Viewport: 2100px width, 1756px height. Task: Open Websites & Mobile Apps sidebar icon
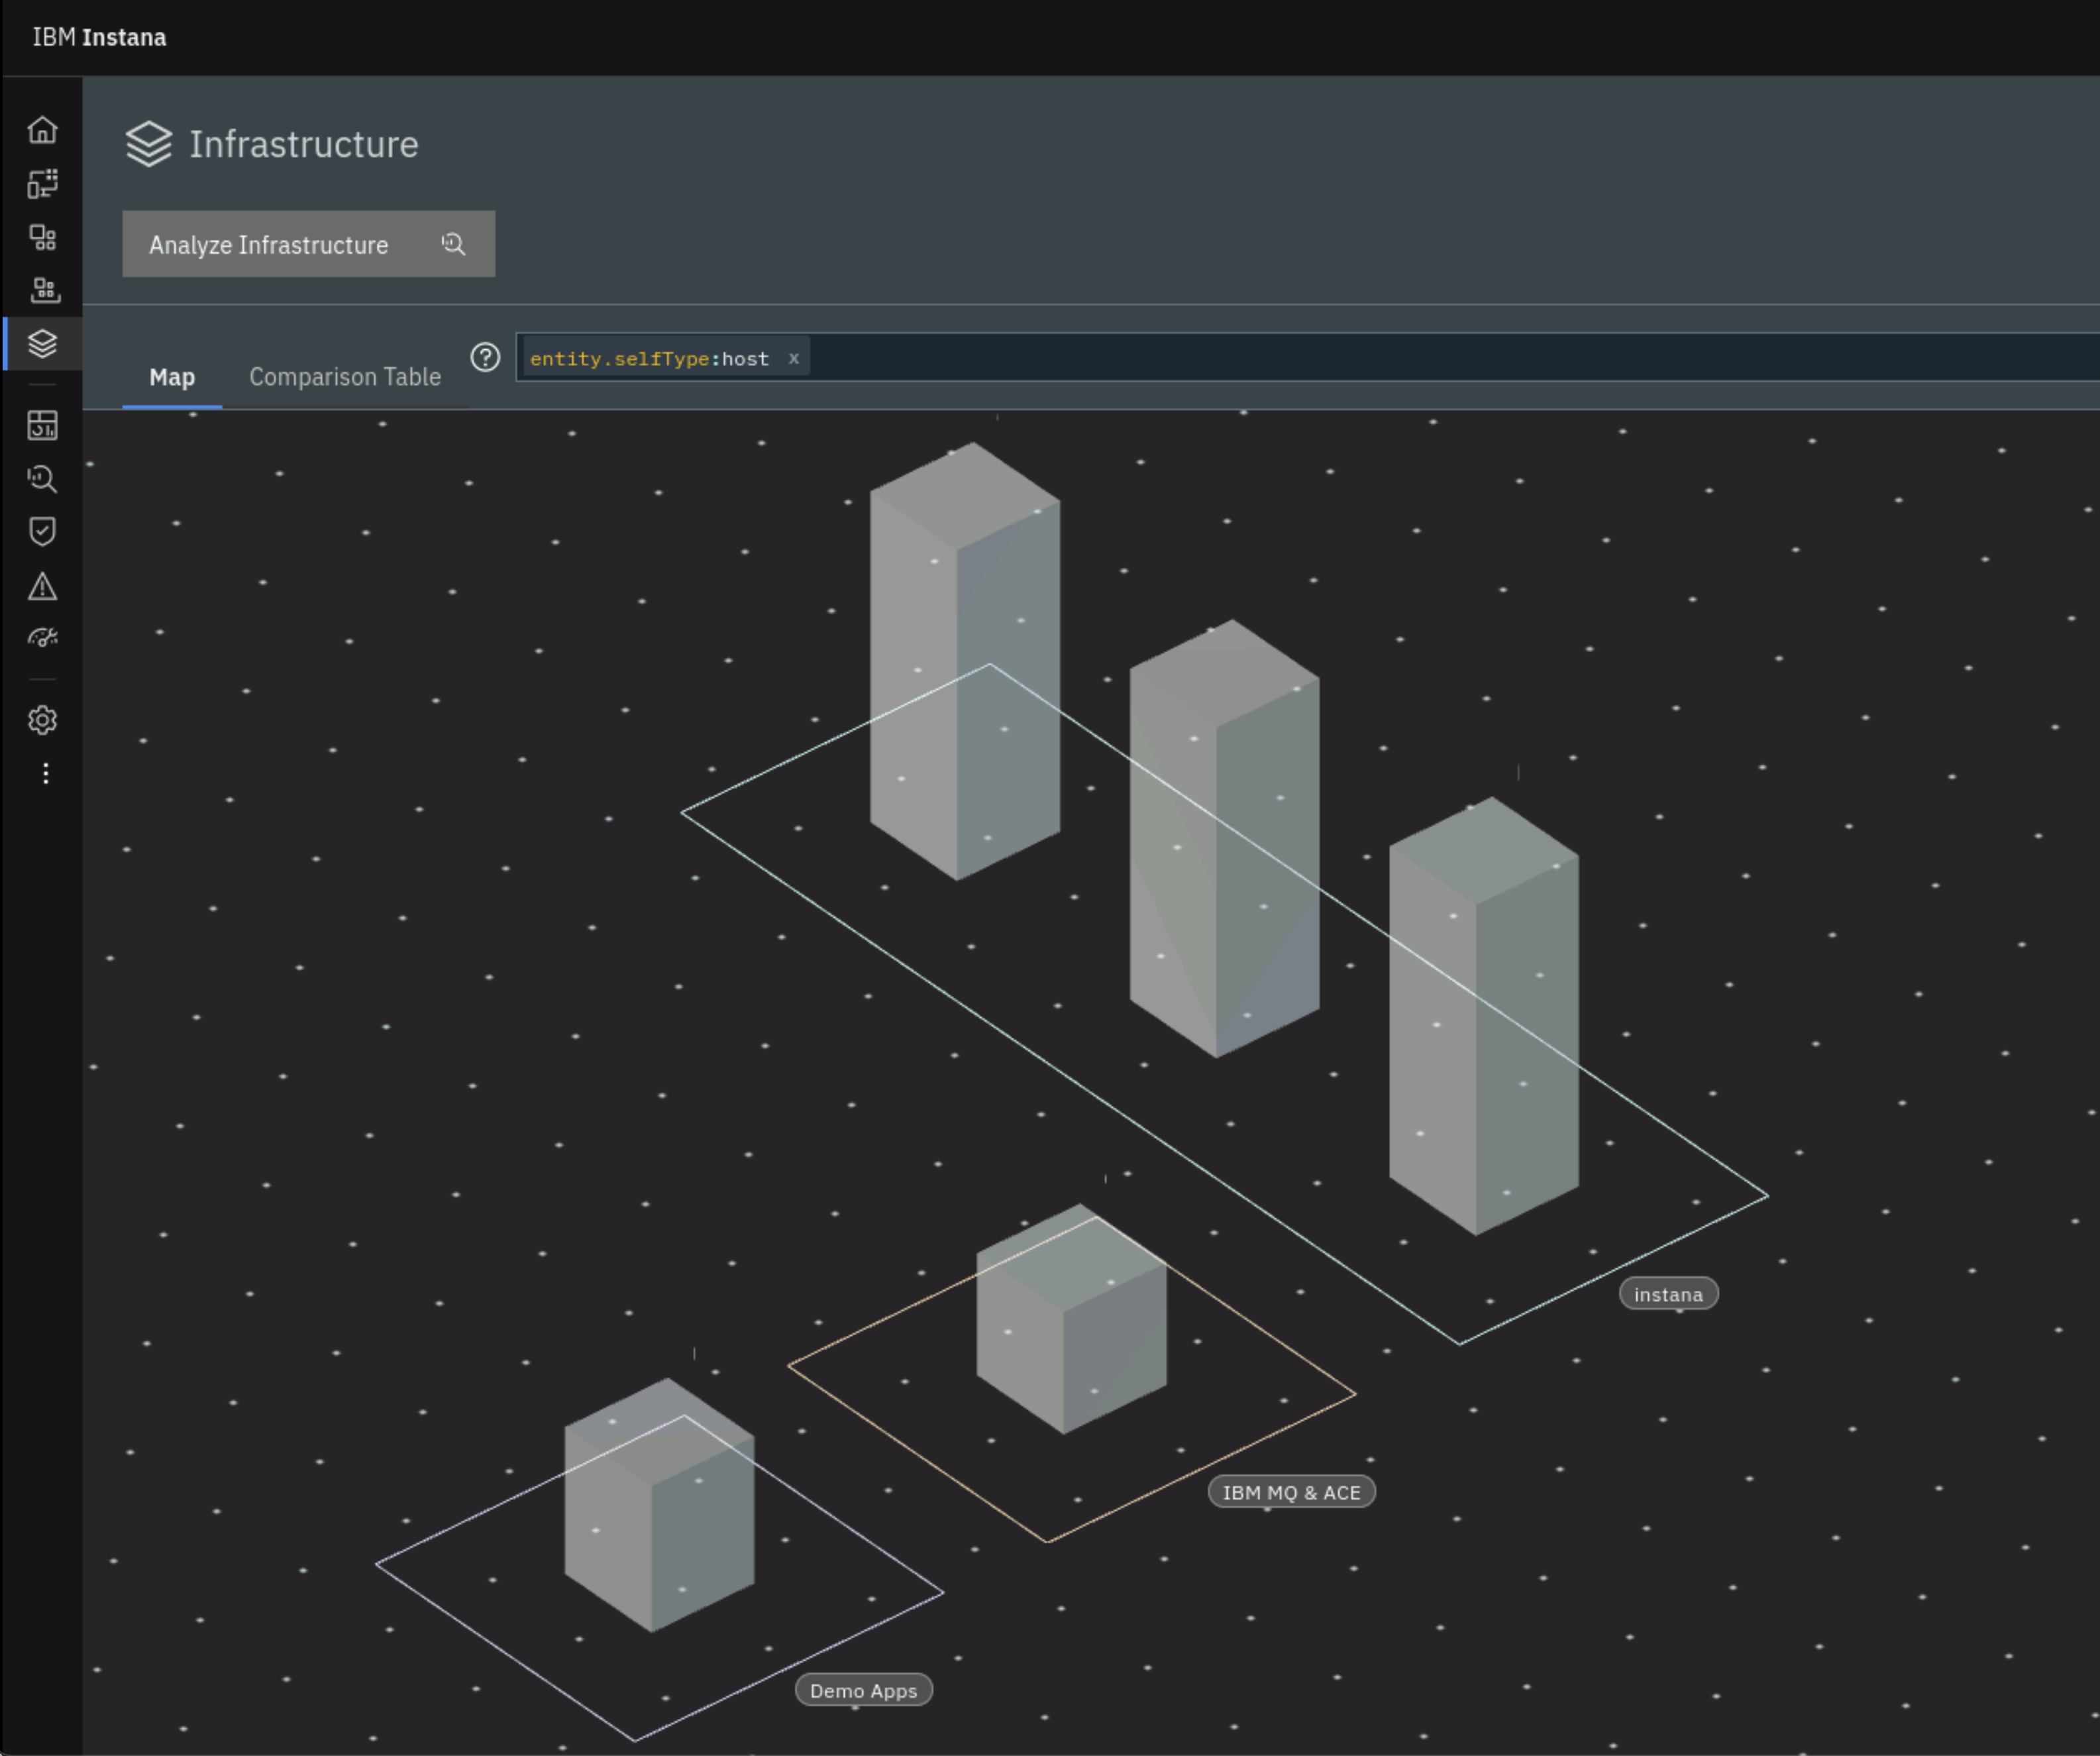pos(42,184)
